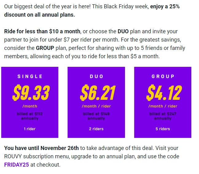Click the DUO plan heading
199x174 pixels.
tap(96, 76)
